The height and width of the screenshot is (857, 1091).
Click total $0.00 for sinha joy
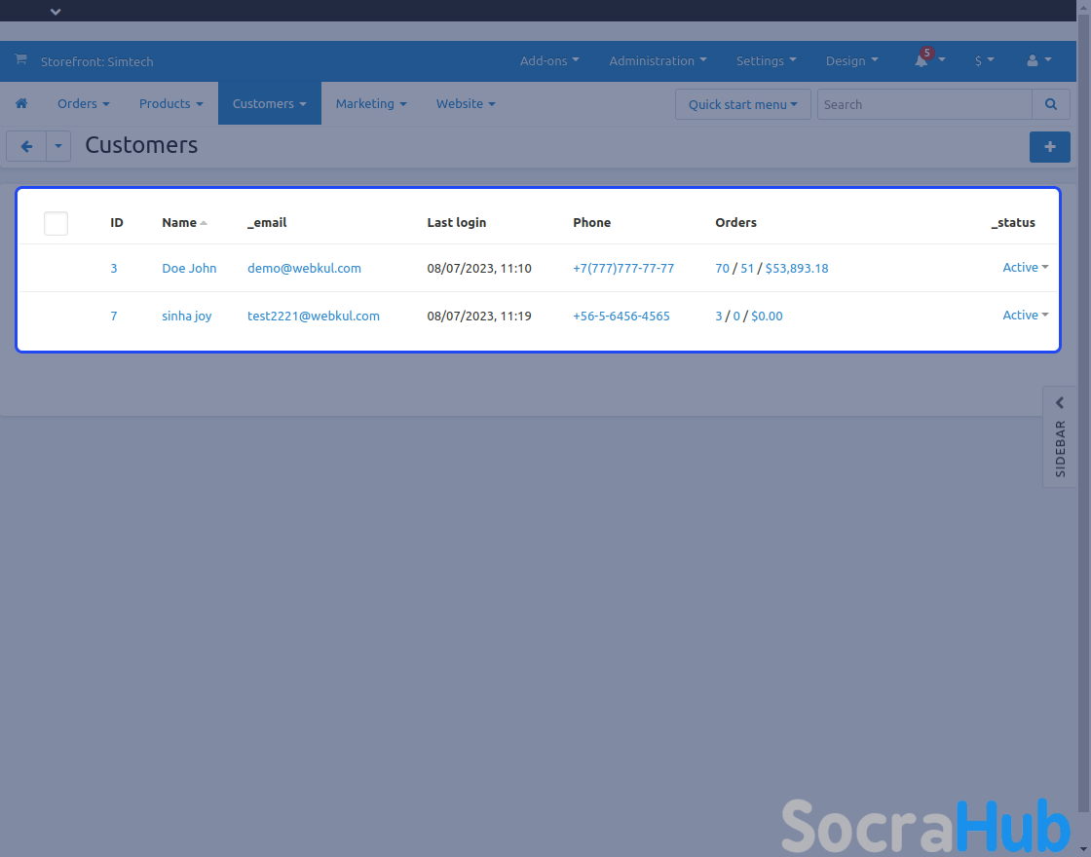767,316
